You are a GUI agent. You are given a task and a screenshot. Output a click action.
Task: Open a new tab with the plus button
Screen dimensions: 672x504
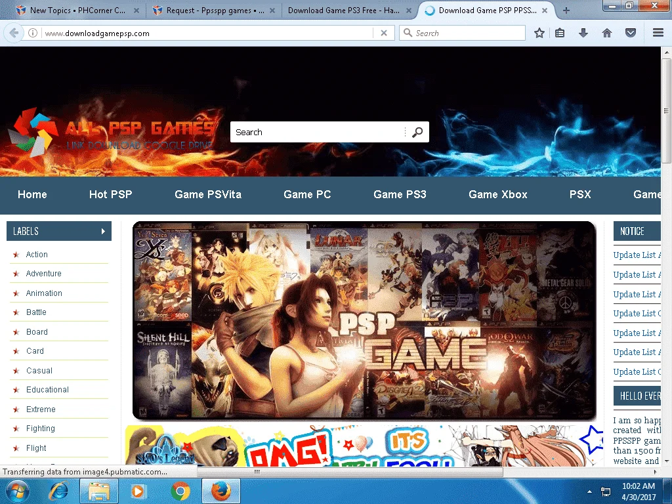566,10
